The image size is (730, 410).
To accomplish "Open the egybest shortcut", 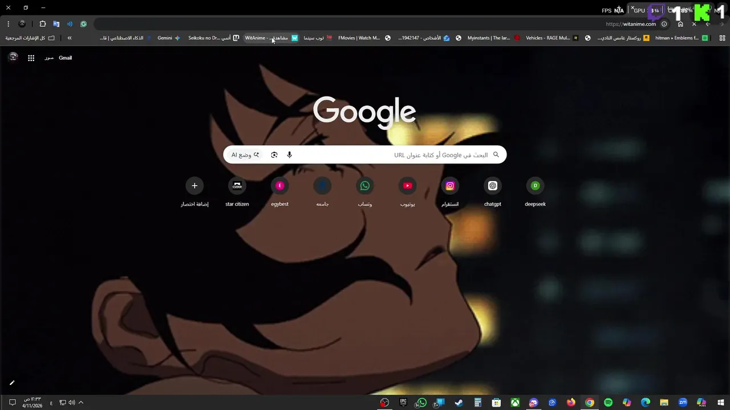I will [279, 192].
